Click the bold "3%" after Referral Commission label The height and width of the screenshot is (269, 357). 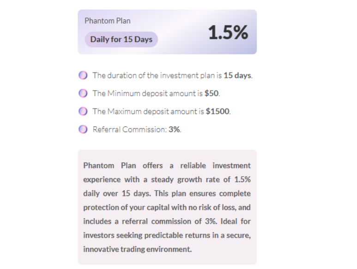(x=174, y=129)
